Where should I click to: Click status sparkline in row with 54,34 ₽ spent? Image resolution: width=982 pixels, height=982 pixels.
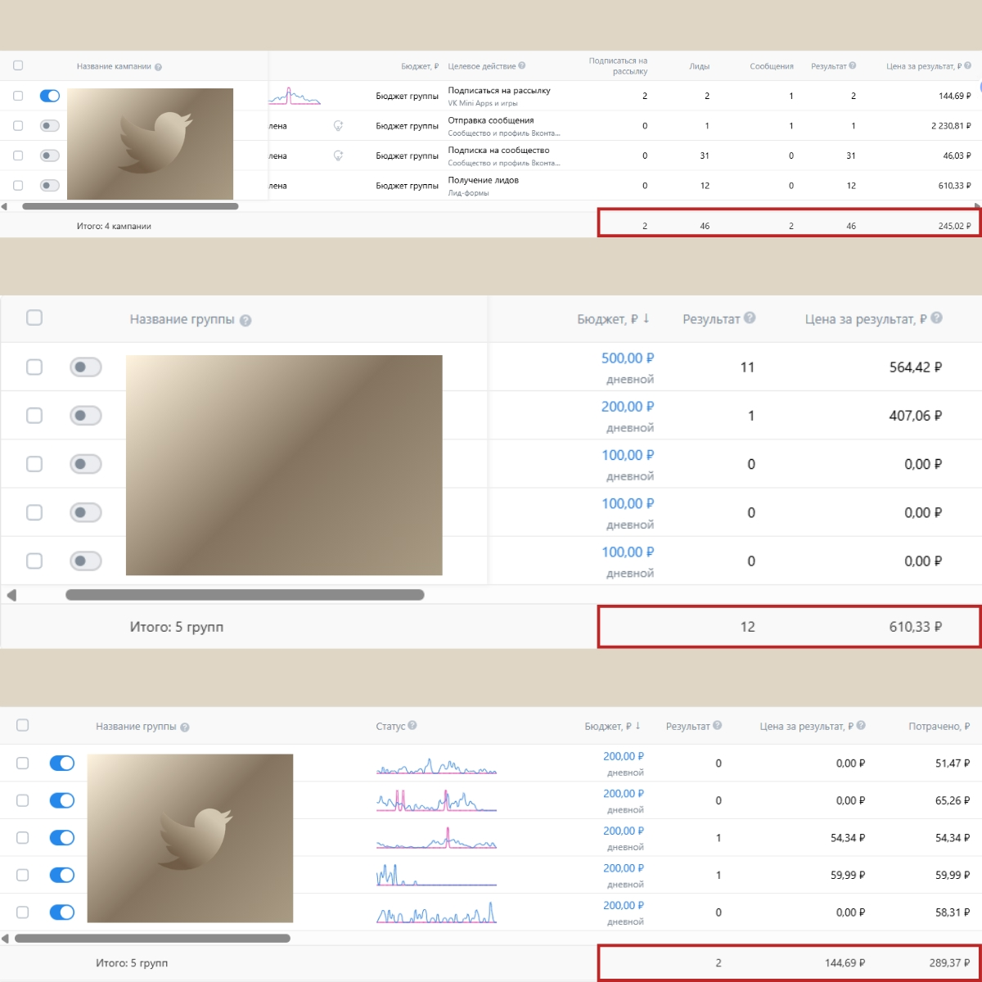coord(436,838)
